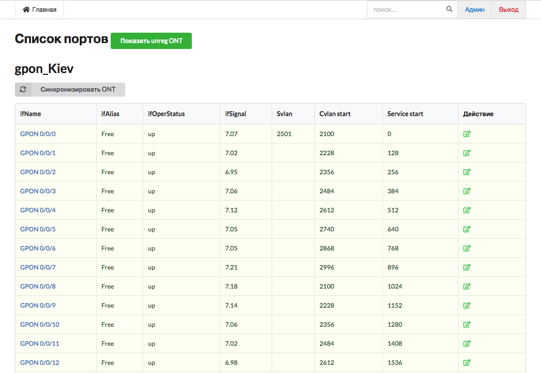
Task: Select the edit icon on GPON 0/0/12 row
Action: tap(467, 362)
